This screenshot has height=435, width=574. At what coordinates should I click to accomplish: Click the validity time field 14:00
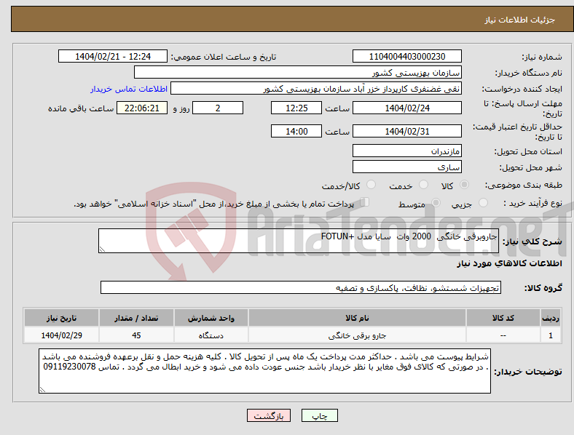coord(296,131)
